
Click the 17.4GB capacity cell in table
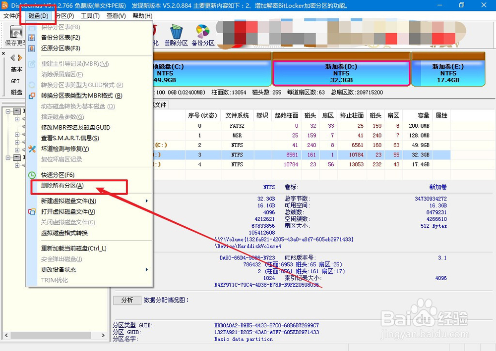click(421, 164)
